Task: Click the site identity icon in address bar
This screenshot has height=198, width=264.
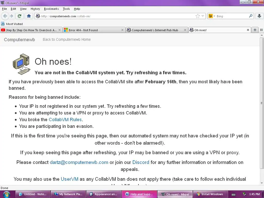Action: click(x=38, y=16)
